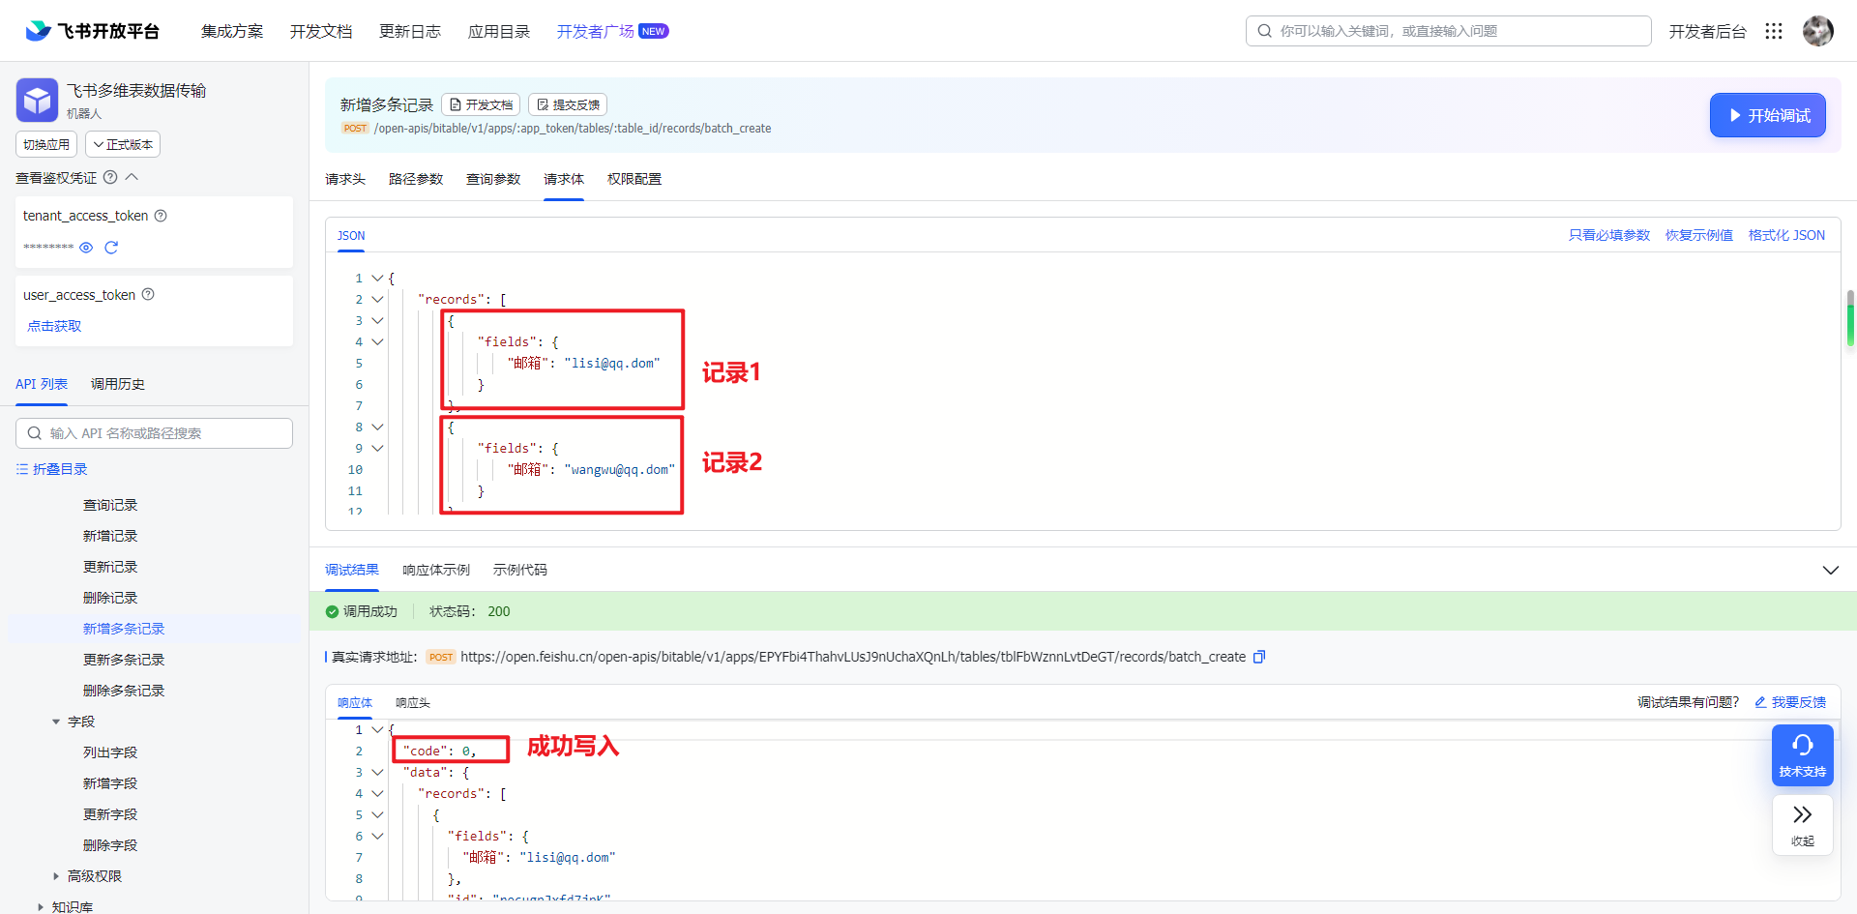This screenshot has width=1857, height=914.
Task: Switch to the 权限配置 tab
Action: pos(634,179)
